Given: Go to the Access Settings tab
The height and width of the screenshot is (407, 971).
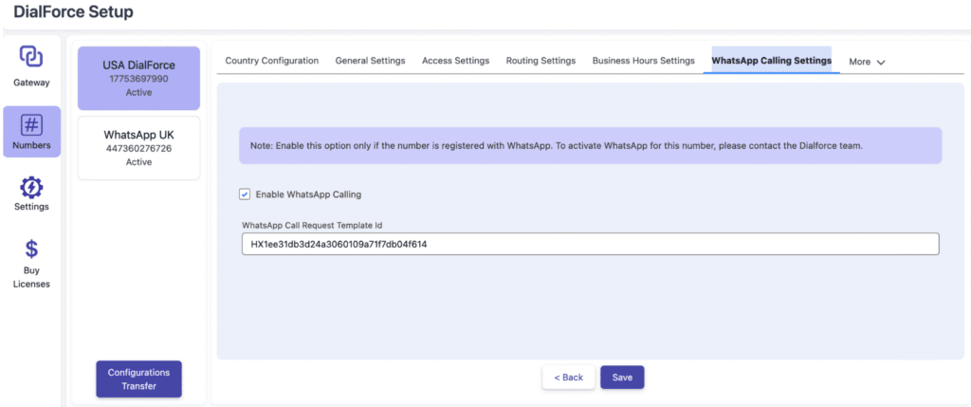Looking at the screenshot, I should [x=455, y=61].
